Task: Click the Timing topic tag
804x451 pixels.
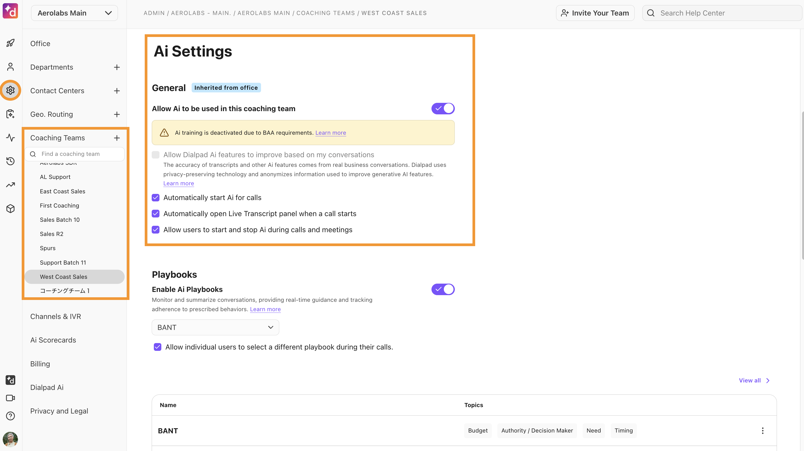Action: click(x=623, y=431)
